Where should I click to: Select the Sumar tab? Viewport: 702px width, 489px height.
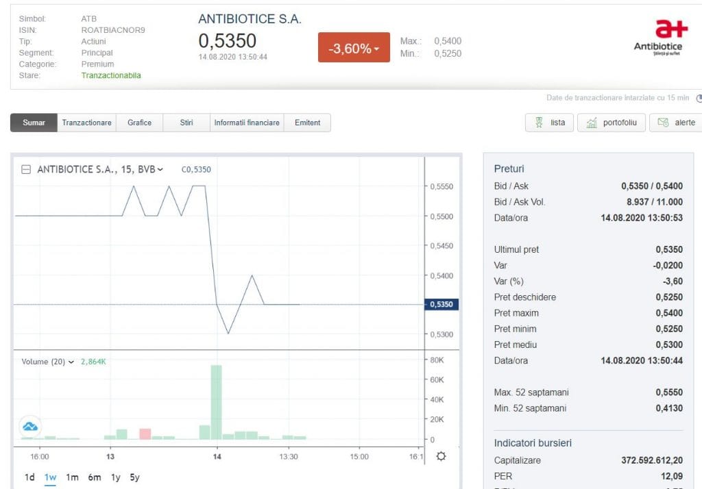[x=34, y=123]
